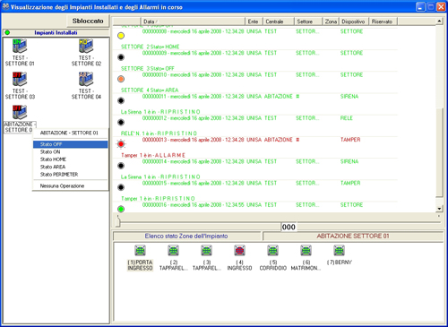
Task: Click event text RELE' N. 1 è in RIPRISTINO
Action: pyautogui.click(x=159, y=133)
